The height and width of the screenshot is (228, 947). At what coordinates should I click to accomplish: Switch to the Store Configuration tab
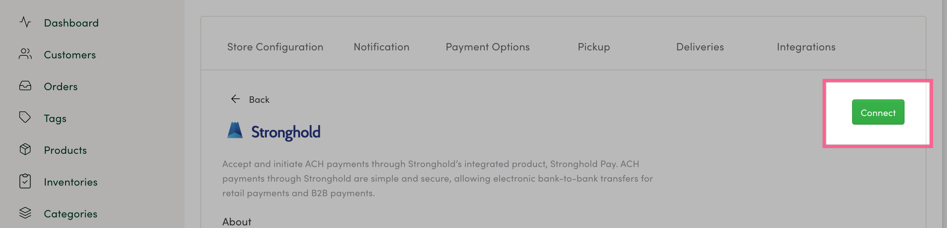coord(275,47)
